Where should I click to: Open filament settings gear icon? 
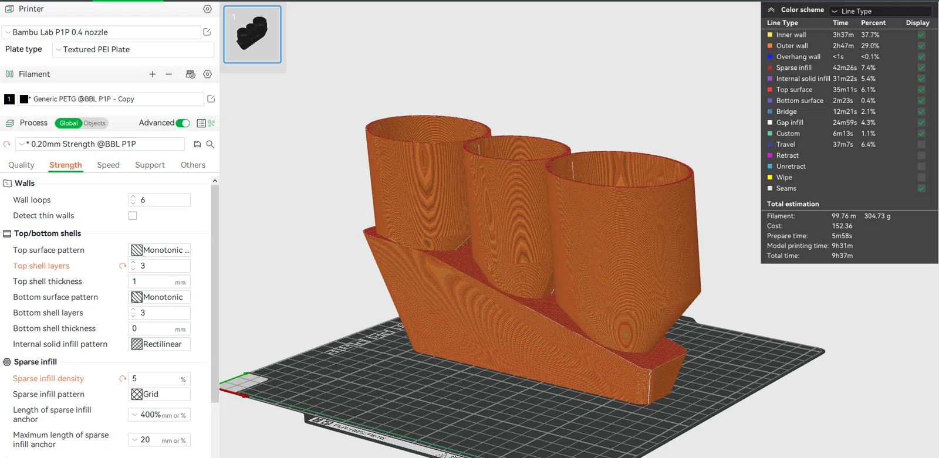[x=207, y=74]
